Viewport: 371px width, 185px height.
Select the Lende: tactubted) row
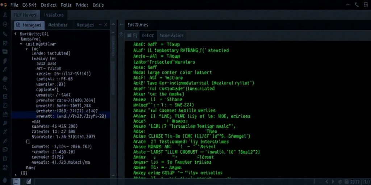tap(51, 53)
